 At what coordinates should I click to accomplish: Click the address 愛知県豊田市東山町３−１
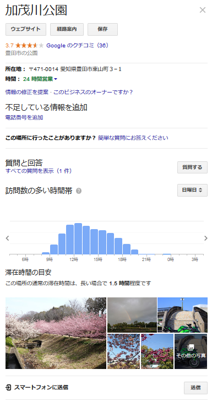(91, 69)
